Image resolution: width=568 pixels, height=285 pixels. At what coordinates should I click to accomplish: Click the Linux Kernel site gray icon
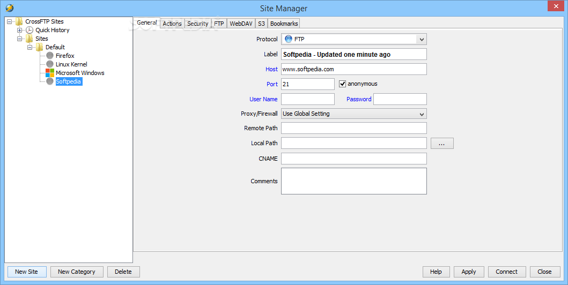click(x=50, y=64)
